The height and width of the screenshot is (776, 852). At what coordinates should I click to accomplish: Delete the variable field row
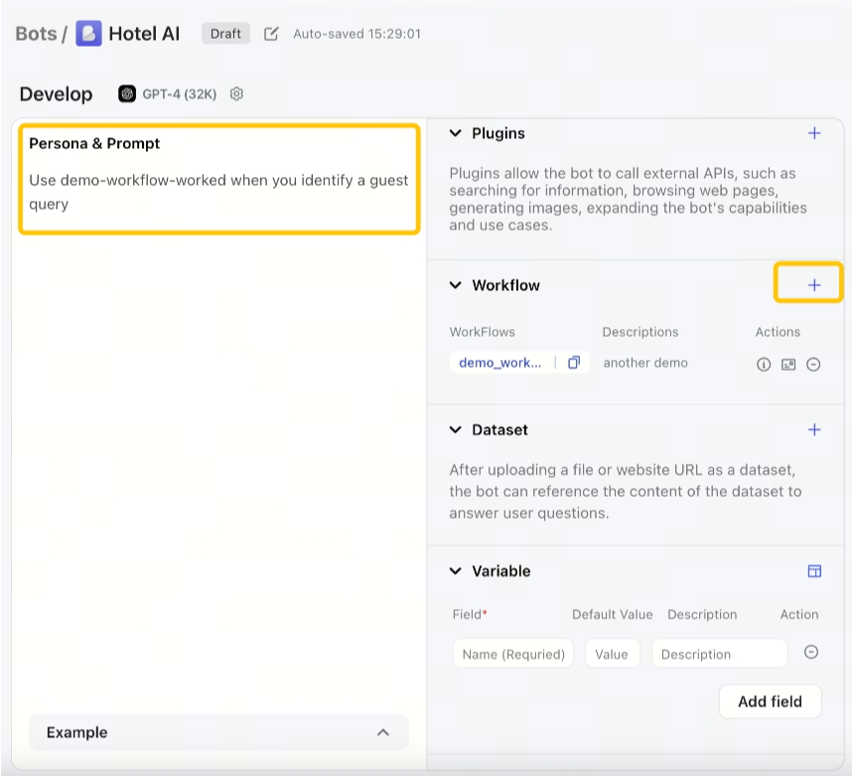(811, 653)
